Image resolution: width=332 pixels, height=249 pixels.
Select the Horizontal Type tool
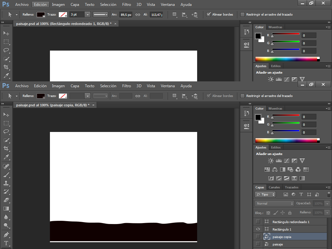click(x=6, y=243)
